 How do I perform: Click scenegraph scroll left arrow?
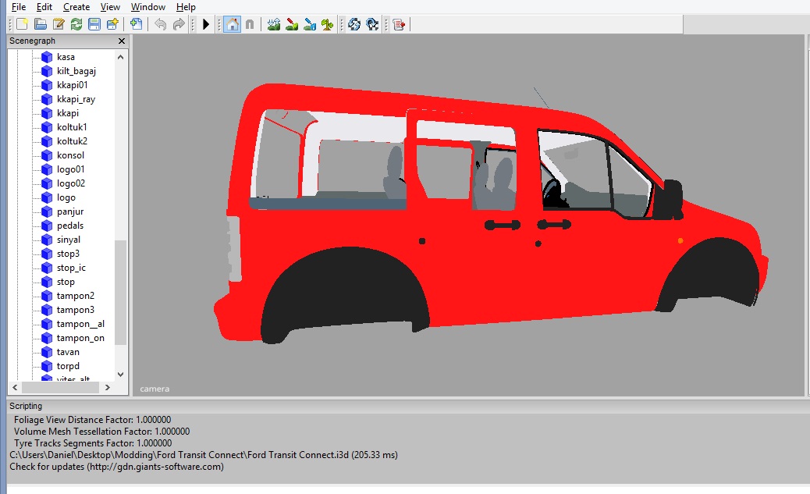tap(15, 388)
